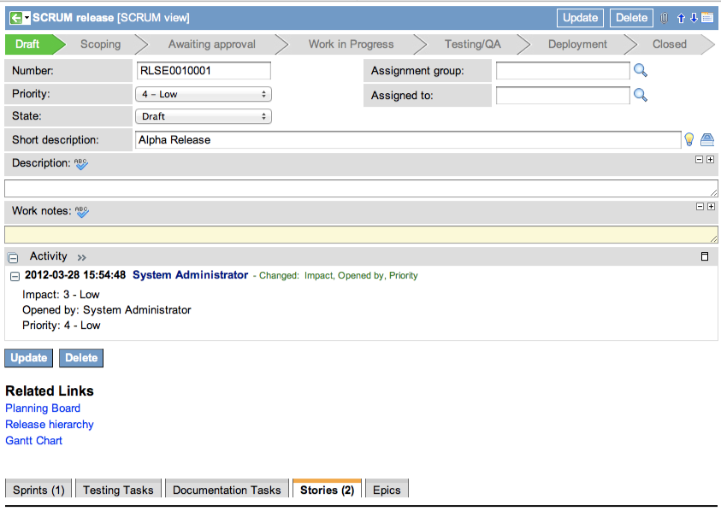Open the Planning Board link
Screen dimensions: 721x511
pyautogui.click(x=43, y=408)
